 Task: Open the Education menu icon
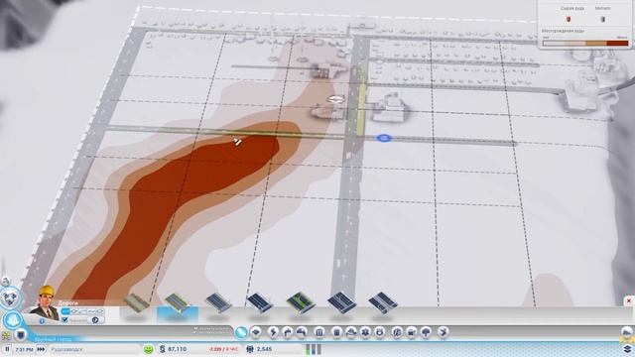(397, 333)
